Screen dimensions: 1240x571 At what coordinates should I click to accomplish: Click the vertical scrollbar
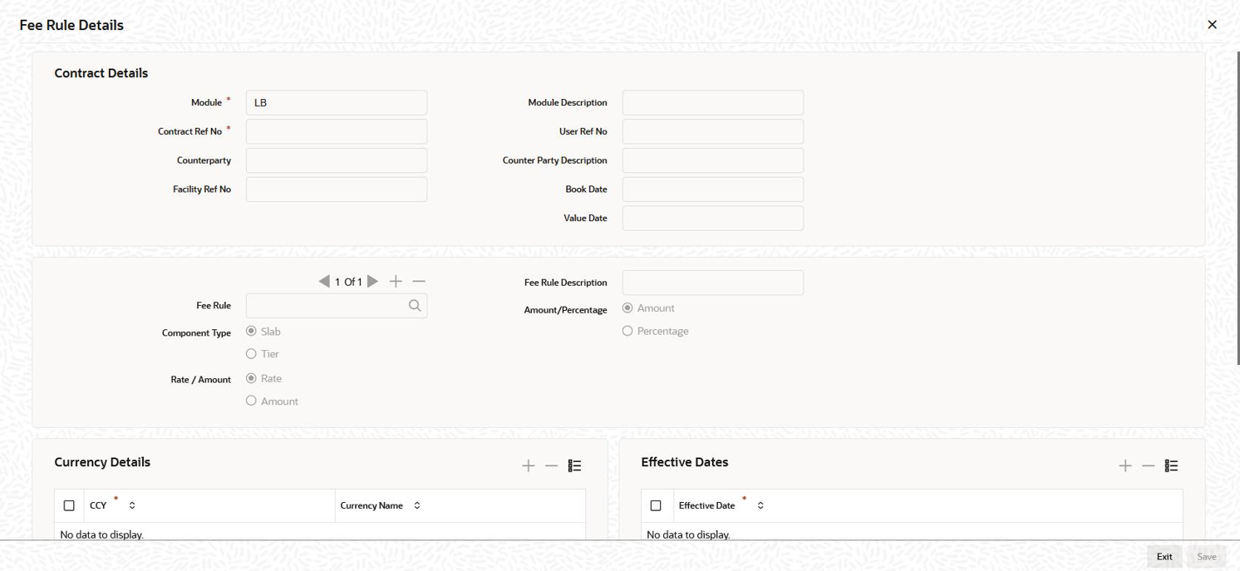click(x=1238, y=208)
